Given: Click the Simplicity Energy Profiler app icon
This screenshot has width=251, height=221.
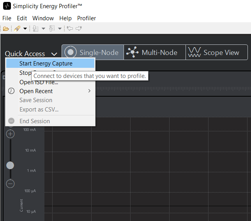Looking at the screenshot, I should coord(7,6).
